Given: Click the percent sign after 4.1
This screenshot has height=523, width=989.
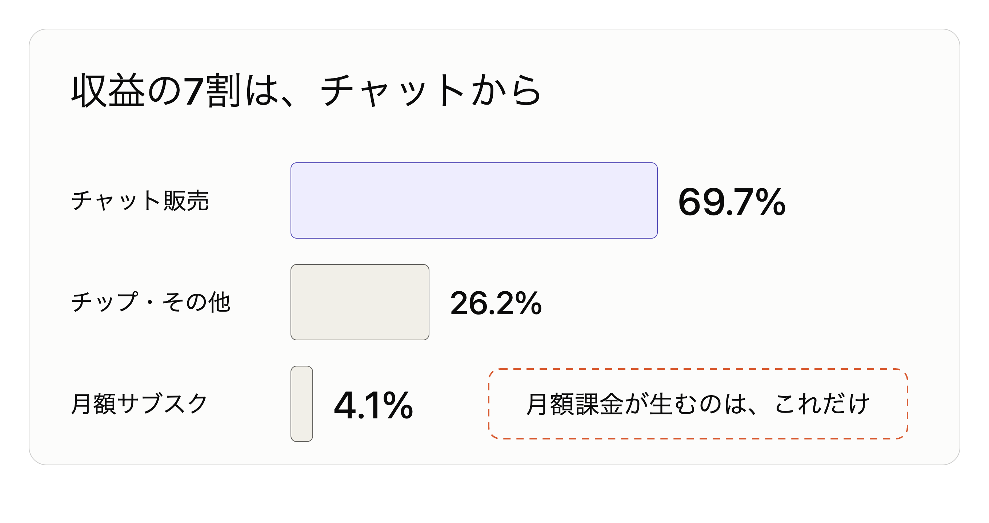Looking at the screenshot, I should click(397, 405).
